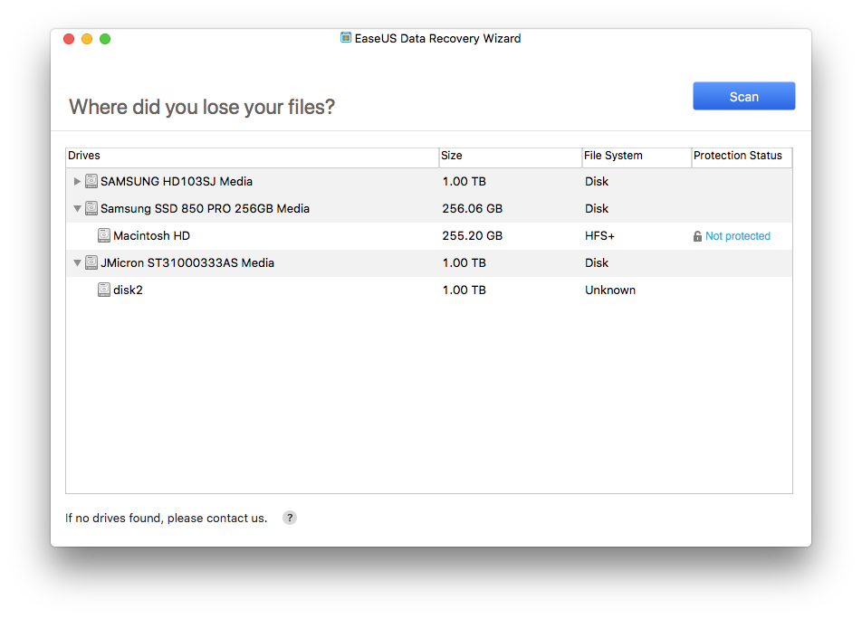The width and height of the screenshot is (862, 619).
Task: Click the Samsung SSD 850 PRO disk icon
Action: click(x=91, y=208)
